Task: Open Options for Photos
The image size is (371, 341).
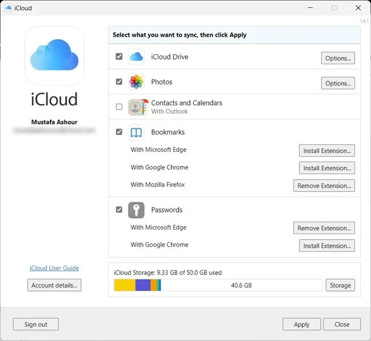Action: click(x=338, y=83)
